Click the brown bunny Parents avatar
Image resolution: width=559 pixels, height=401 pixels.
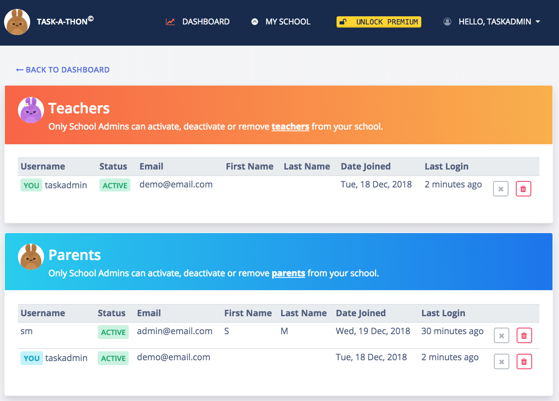[x=31, y=257]
